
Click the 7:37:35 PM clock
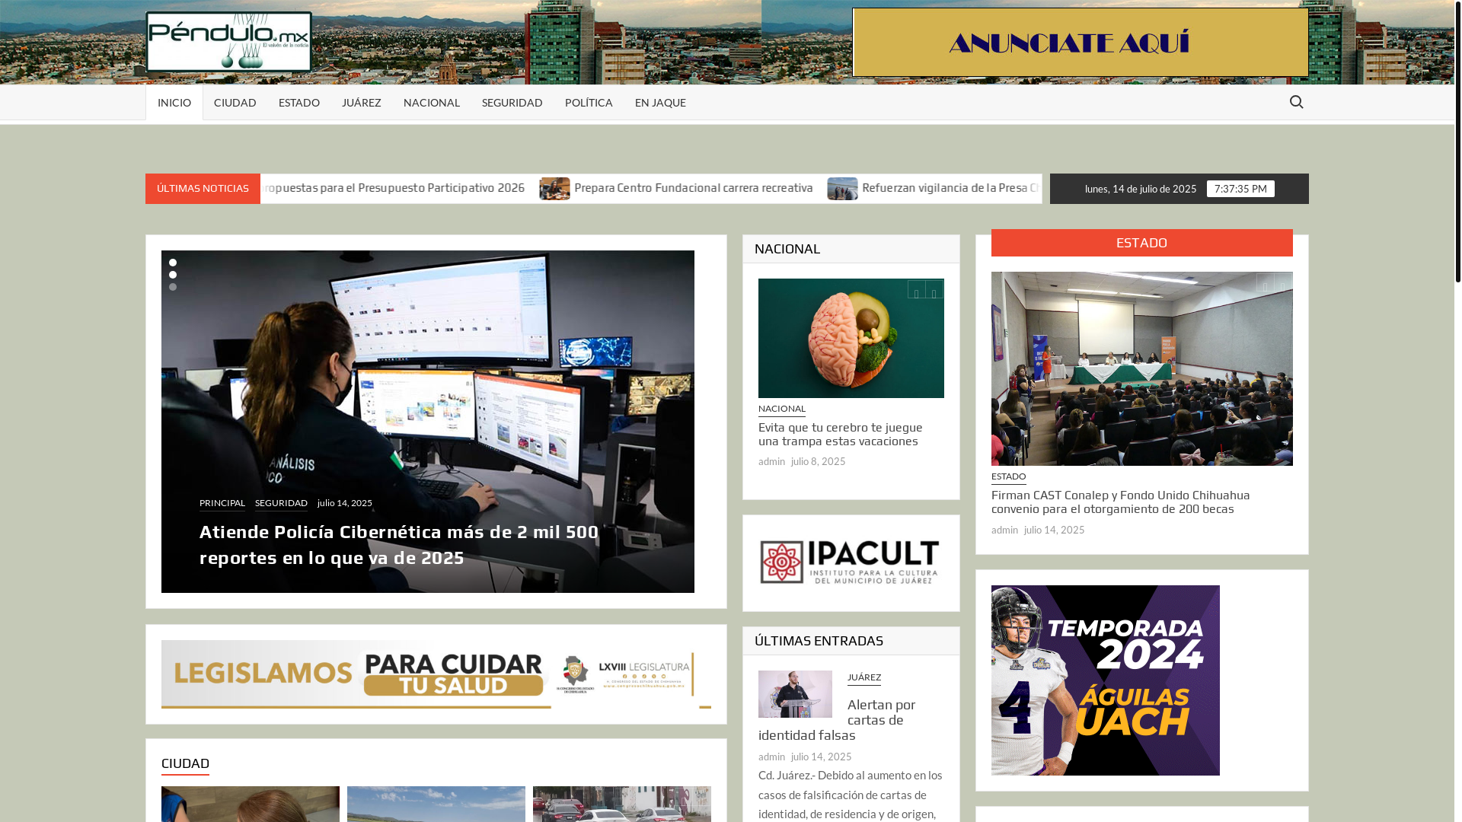point(1240,189)
